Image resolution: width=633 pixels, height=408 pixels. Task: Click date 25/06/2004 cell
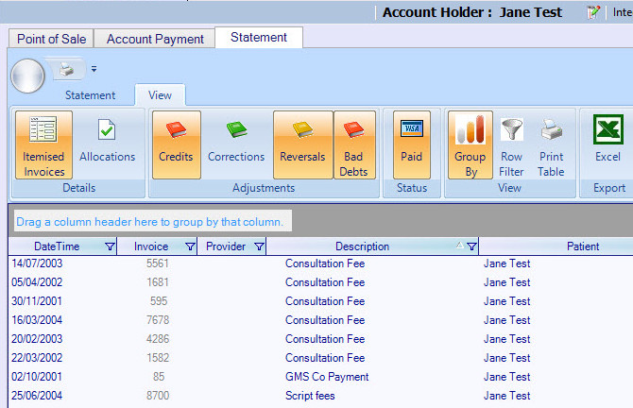click(x=37, y=396)
